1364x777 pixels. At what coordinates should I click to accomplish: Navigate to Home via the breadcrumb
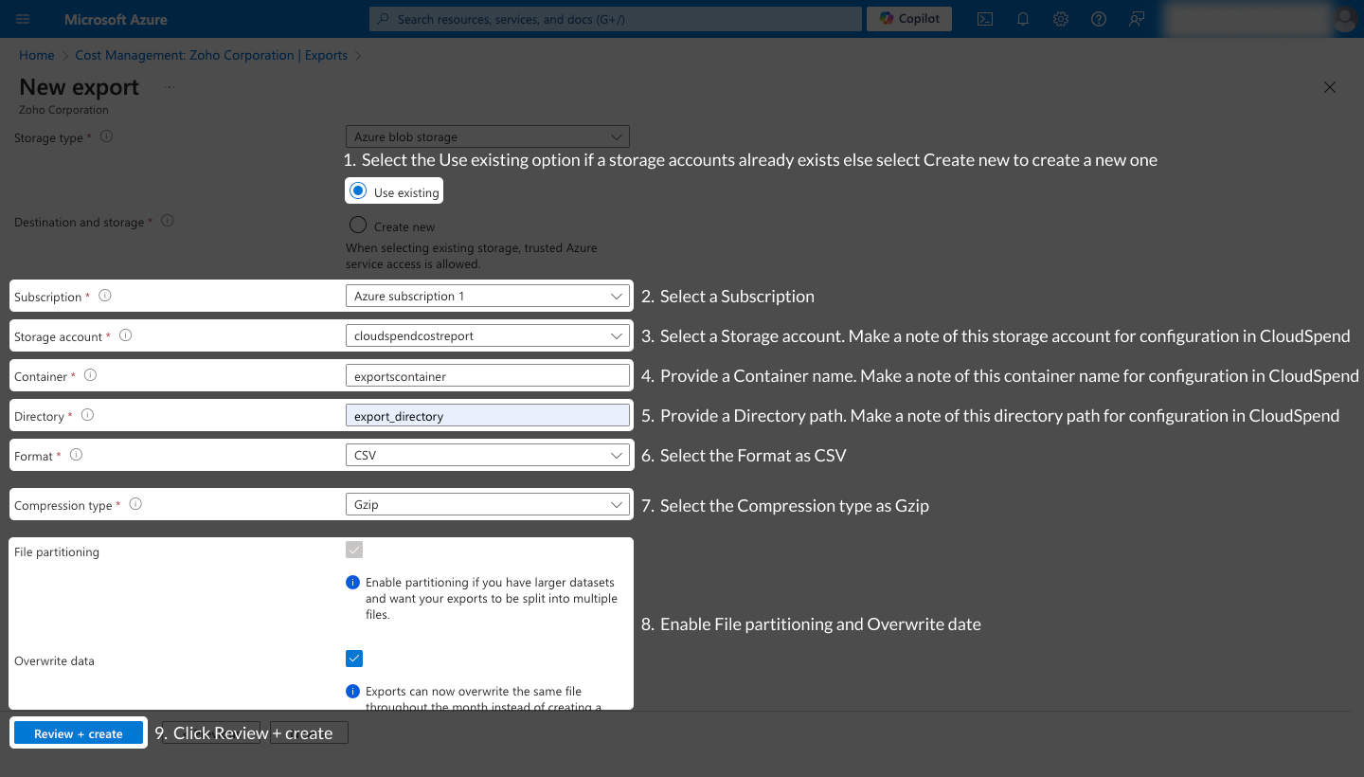click(36, 55)
